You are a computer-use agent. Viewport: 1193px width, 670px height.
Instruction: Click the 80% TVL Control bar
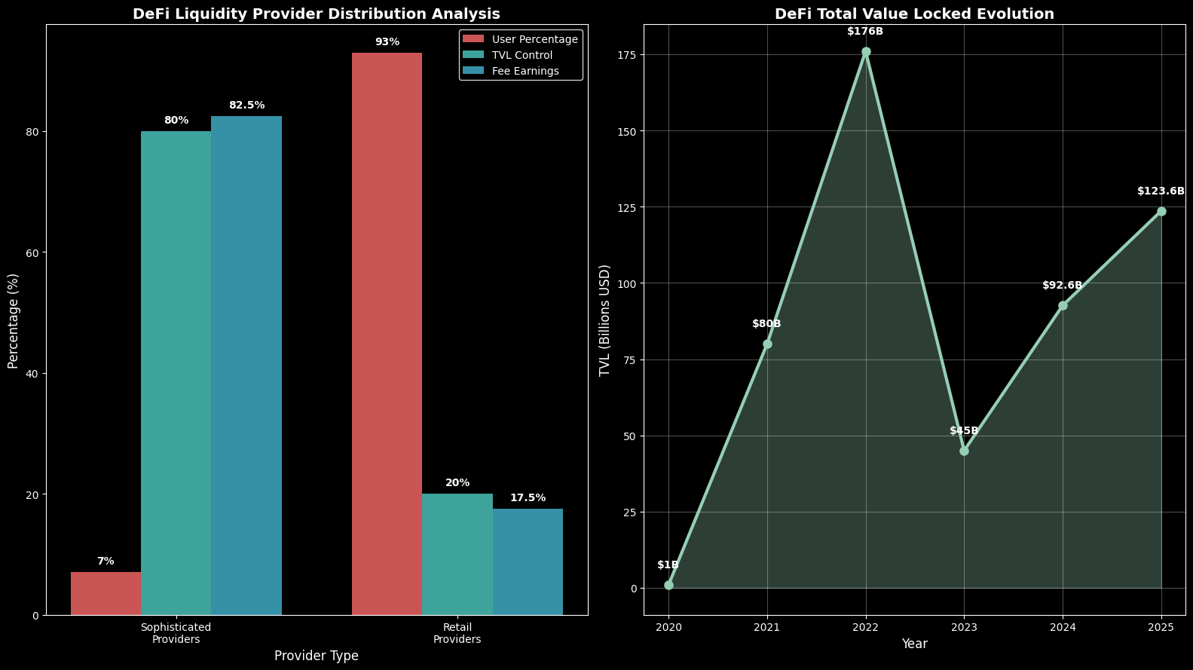pyautogui.click(x=176, y=373)
